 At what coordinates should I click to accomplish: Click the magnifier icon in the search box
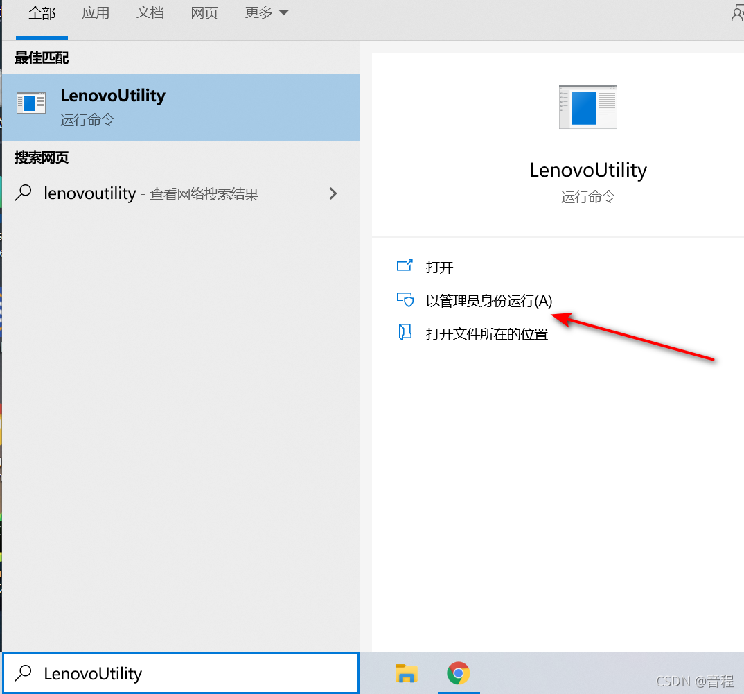pos(23,673)
